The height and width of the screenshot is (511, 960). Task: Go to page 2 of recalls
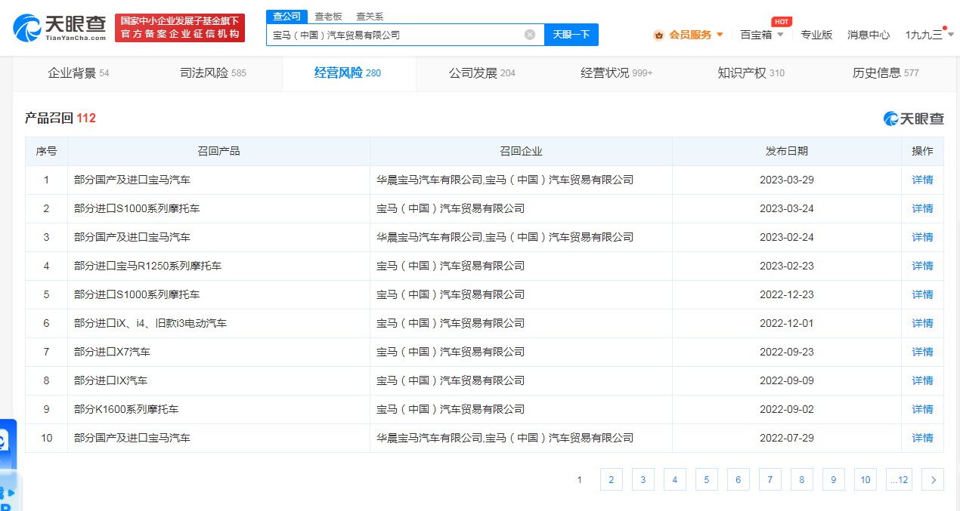coord(611,479)
